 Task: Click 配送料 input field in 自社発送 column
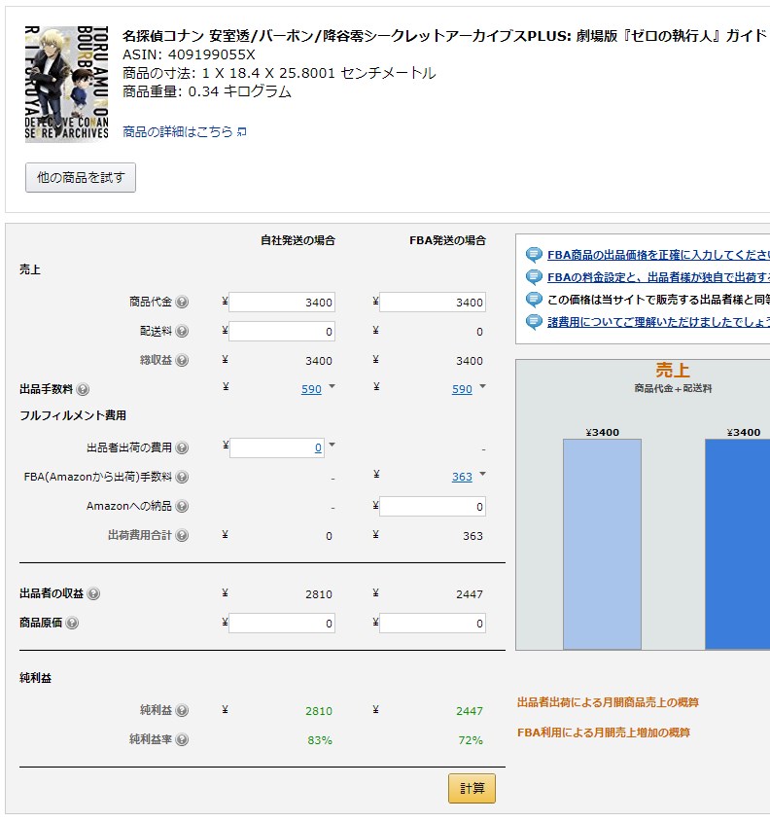pos(282,332)
